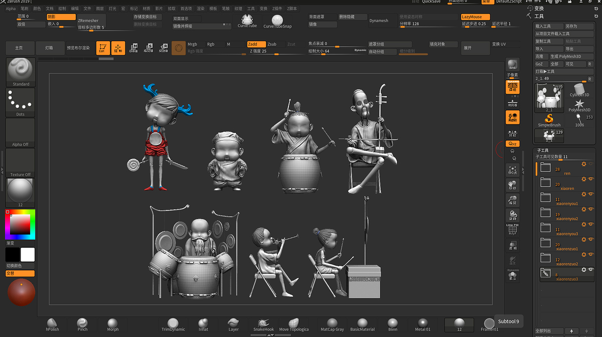This screenshot has height=337, width=602.
Task: Select the 2_1 tool thumbnail
Action: tap(549, 97)
